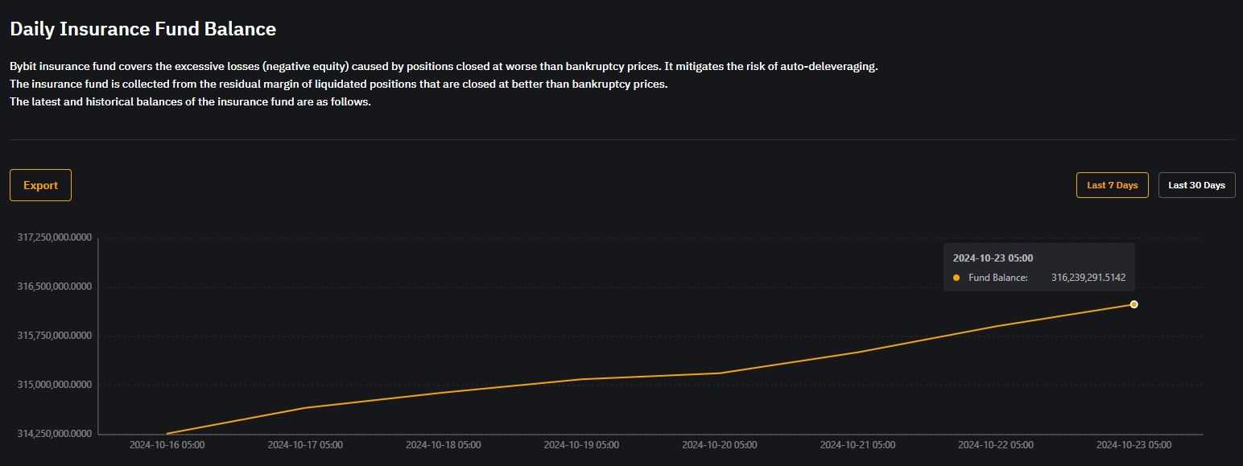
Task: Select the 316,500,000.0000 y-axis value
Action: pyautogui.click(x=55, y=287)
